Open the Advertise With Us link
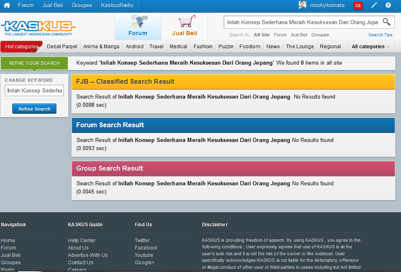 (x=88, y=255)
